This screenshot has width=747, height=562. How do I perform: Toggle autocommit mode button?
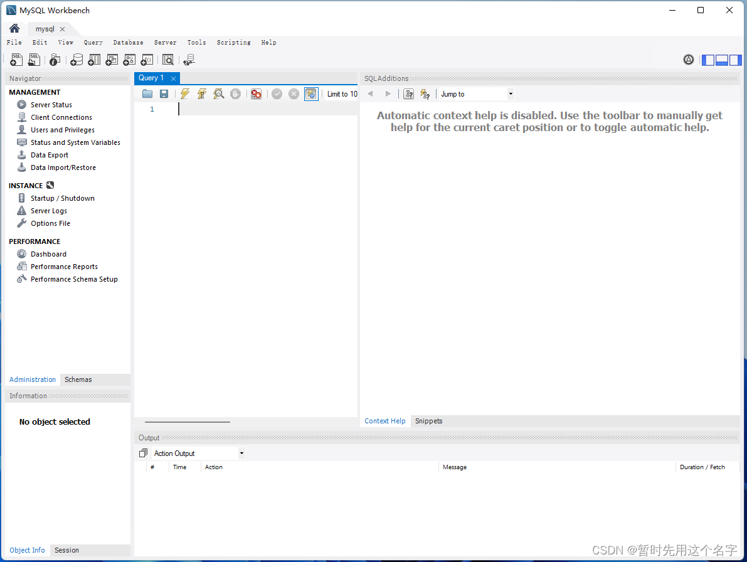tap(311, 94)
